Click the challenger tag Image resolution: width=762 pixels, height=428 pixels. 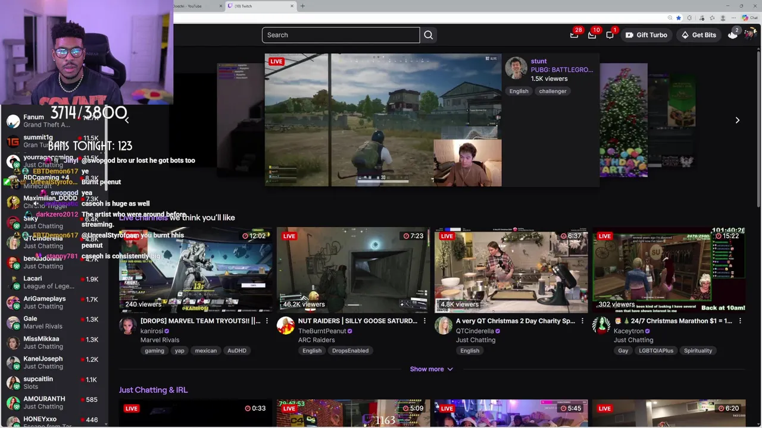[x=552, y=91]
